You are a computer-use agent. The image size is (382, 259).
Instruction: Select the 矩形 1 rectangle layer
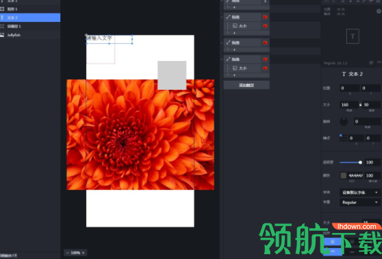[x=30, y=9]
